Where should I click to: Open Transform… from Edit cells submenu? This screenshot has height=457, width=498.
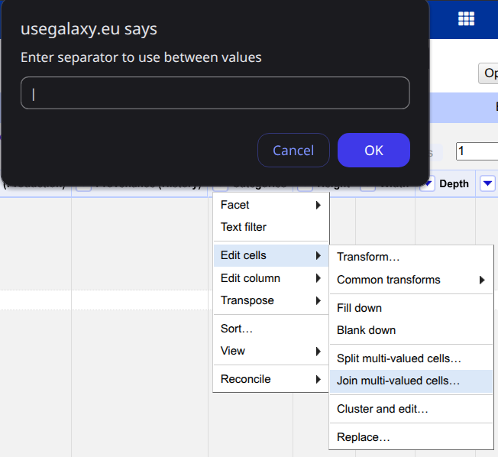[368, 258]
